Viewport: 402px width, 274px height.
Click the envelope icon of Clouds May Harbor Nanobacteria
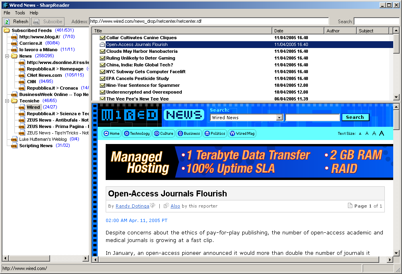click(x=102, y=51)
